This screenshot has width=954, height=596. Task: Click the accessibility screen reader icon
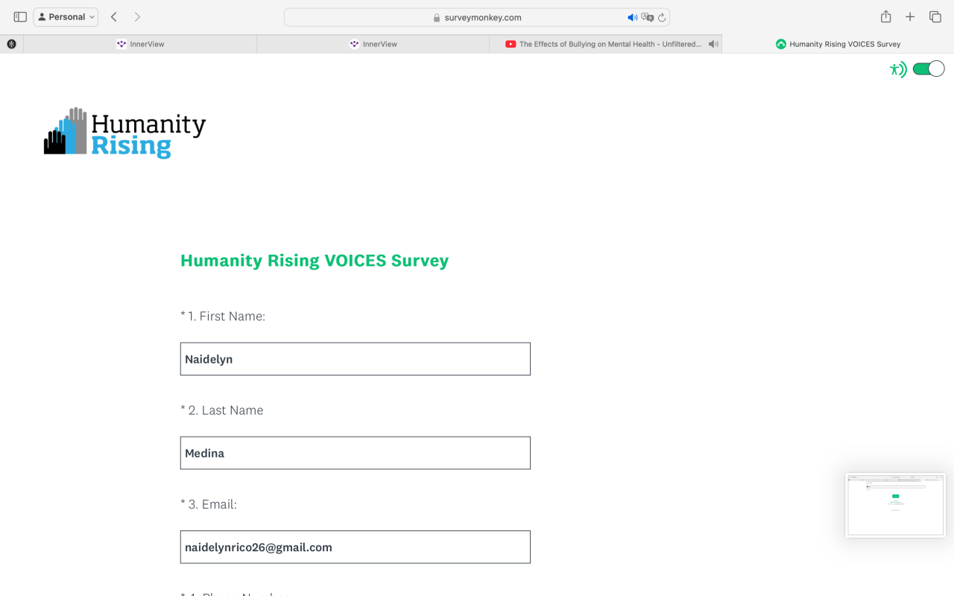point(897,70)
